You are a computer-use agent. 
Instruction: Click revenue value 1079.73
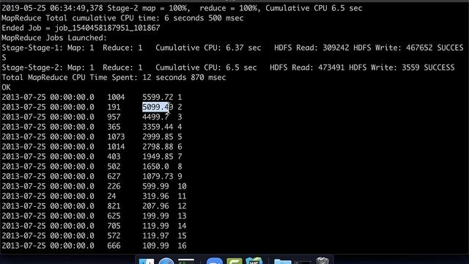[158, 176]
